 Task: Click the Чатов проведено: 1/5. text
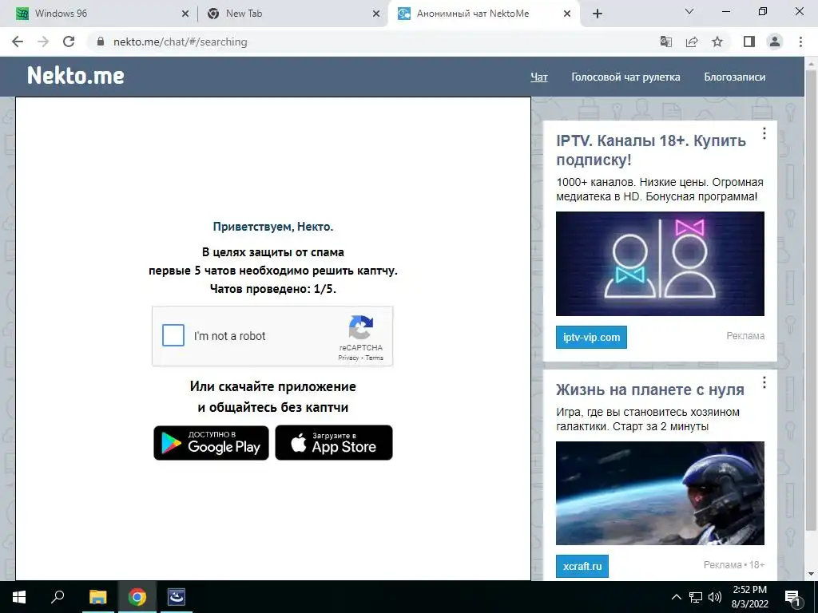pyautogui.click(x=273, y=289)
